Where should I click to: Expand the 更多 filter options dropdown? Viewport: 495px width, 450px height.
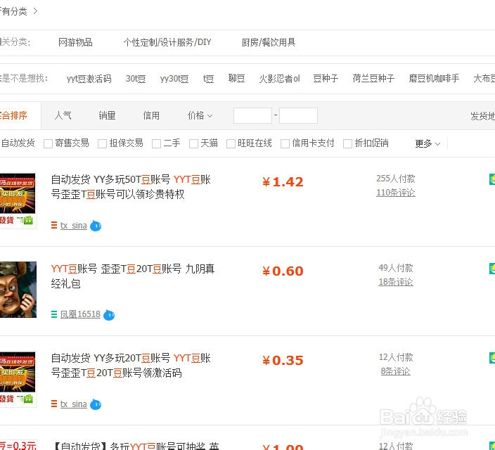click(427, 143)
